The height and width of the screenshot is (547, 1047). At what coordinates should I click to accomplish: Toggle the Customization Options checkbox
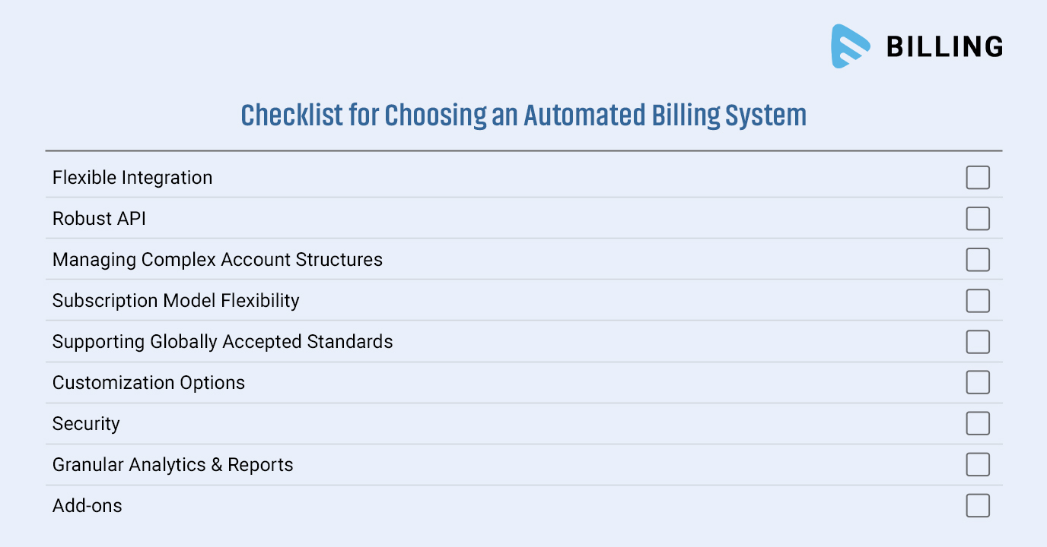978,382
